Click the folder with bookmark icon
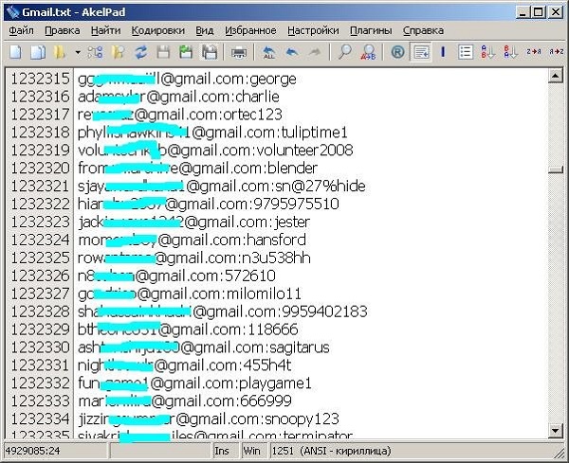This screenshot has width=569, height=463. pyautogui.click(x=118, y=52)
